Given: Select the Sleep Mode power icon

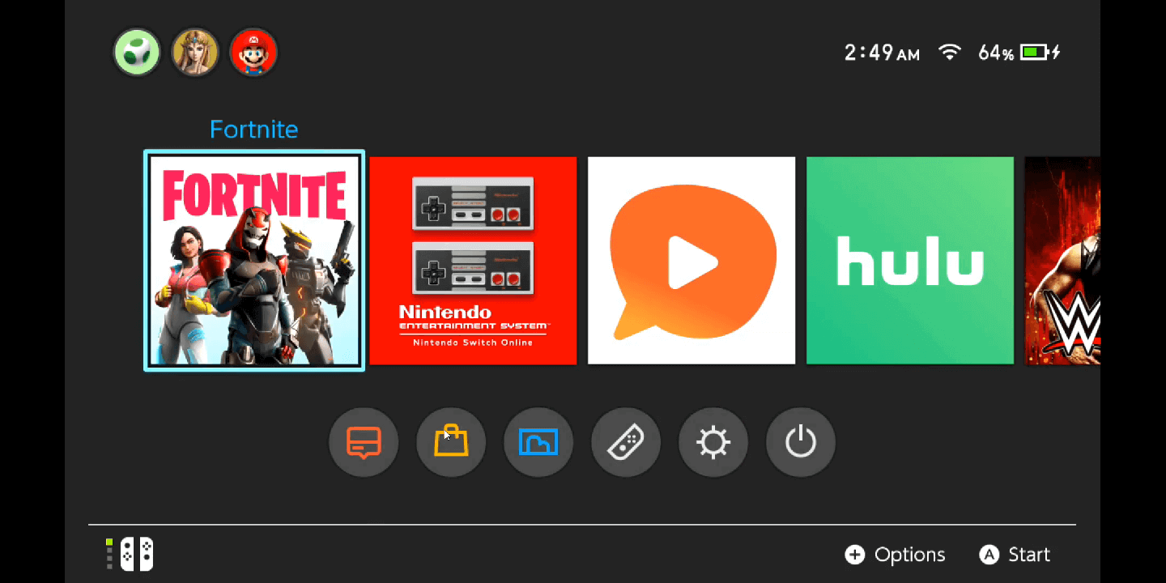Looking at the screenshot, I should 801,442.
